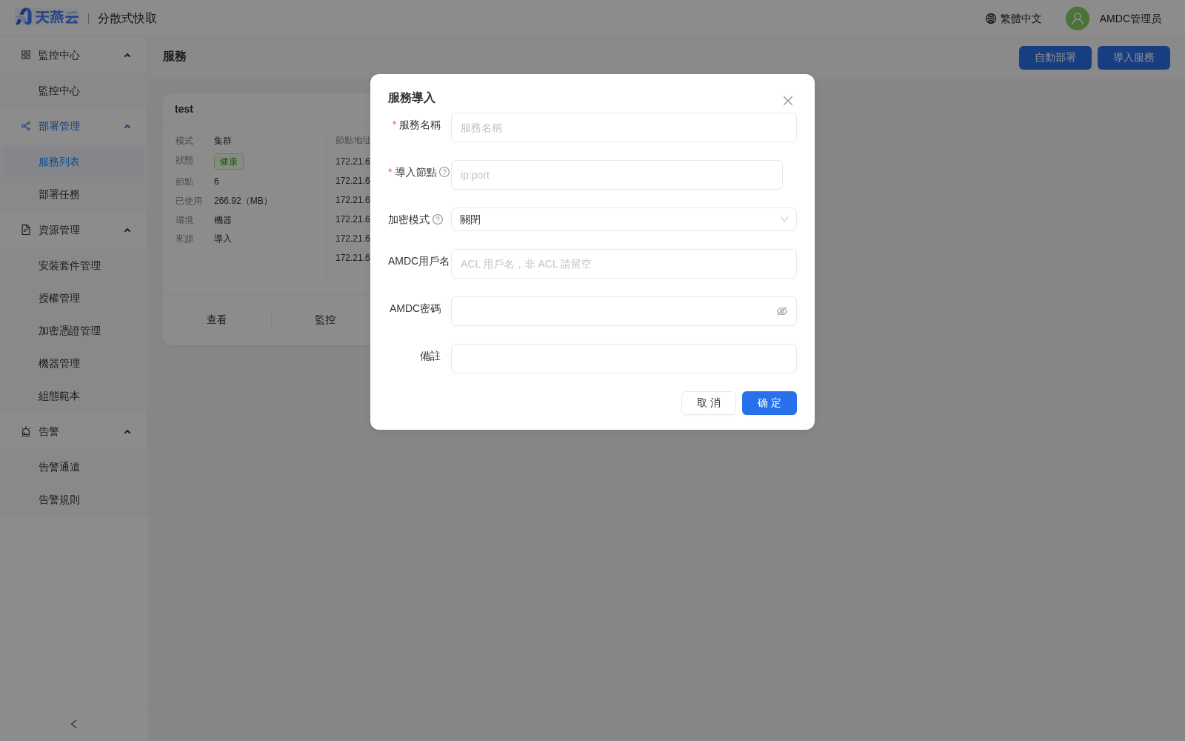The height and width of the screenshot is (741, 1185).
Task: Open 機器管理 in sidebar
Action: (x=74, y=363)
